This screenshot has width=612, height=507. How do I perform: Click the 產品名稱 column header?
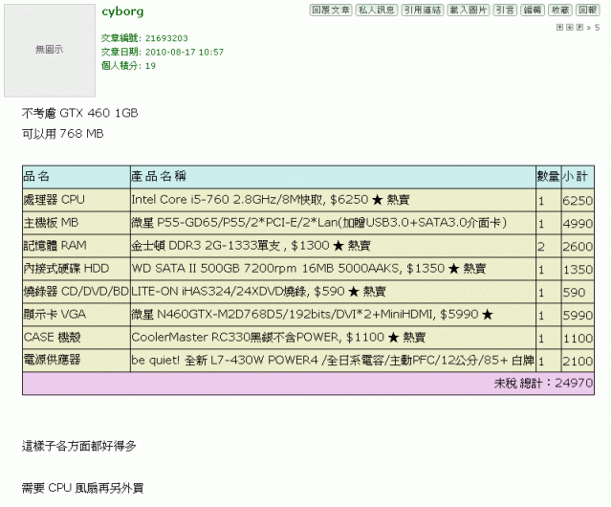click(333, 177)
